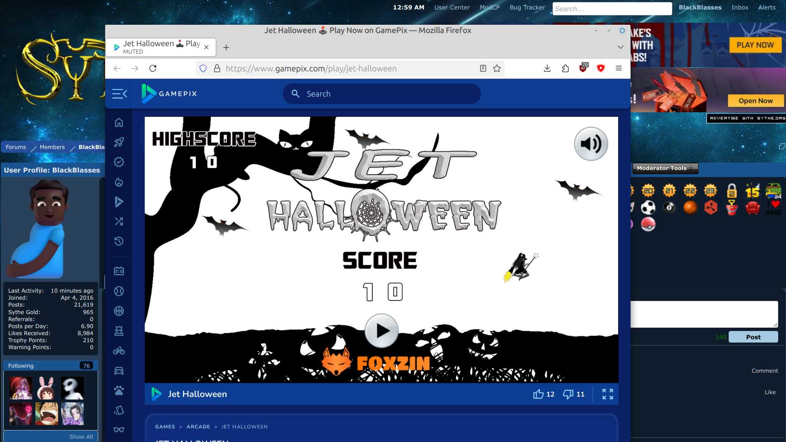Click the soccer ball trophy icon
Image resolution: width=786 pixels, height=442 pixels.
(648, 207)
